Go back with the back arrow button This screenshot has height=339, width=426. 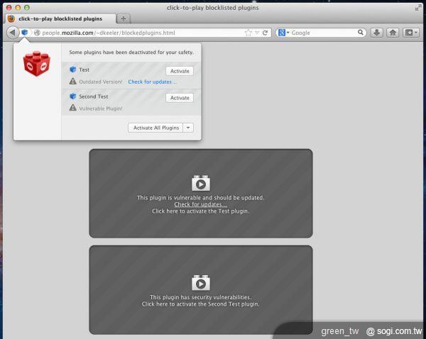click(x=13, y=33)
